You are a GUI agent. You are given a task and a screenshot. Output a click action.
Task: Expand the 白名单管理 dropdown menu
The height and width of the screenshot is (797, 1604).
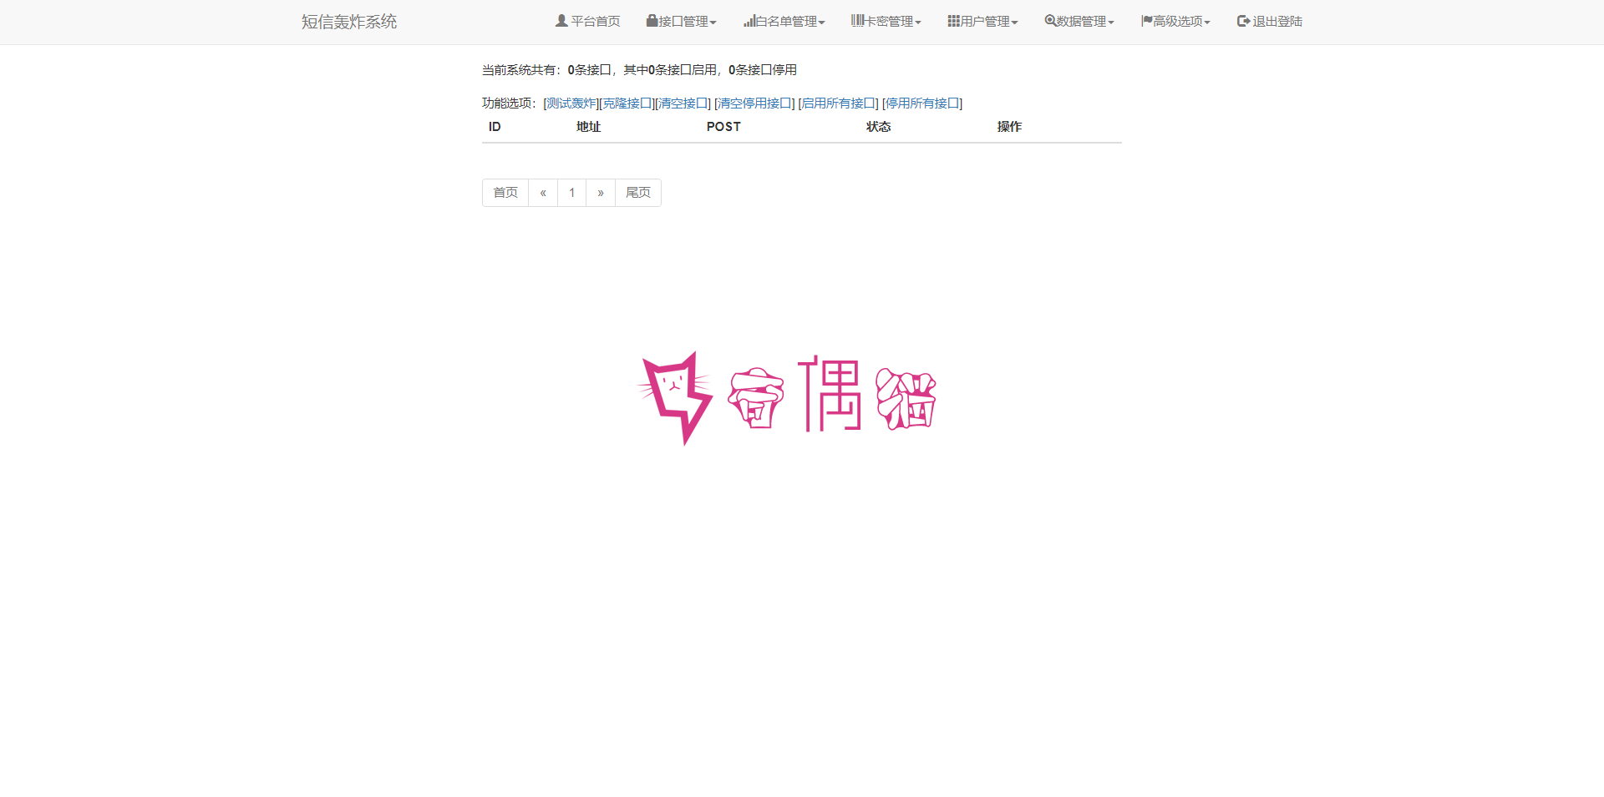click(784, 21)
